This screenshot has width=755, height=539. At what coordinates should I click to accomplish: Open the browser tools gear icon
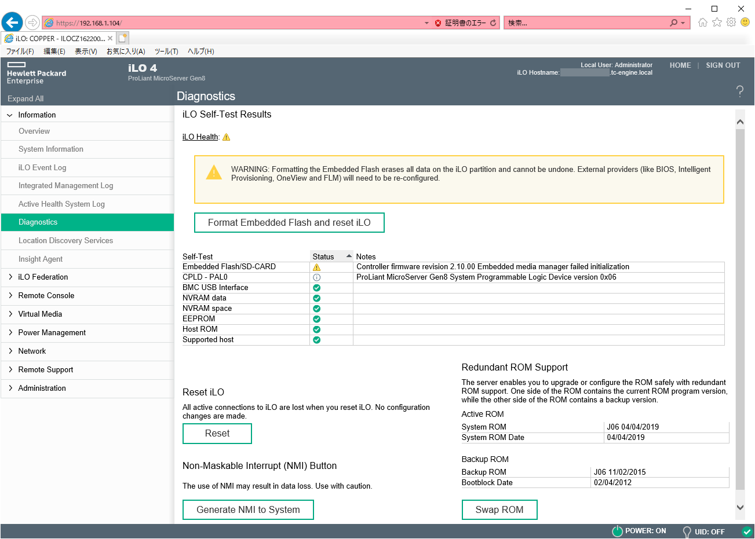click(731, 22)
